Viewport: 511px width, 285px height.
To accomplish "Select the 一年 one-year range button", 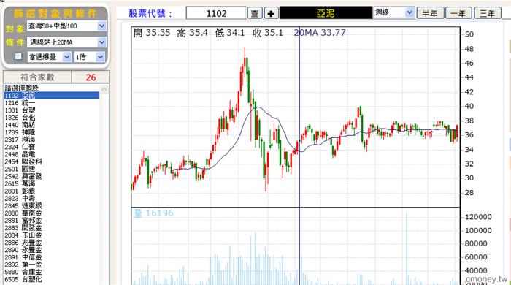I will [x=458, y=13].
